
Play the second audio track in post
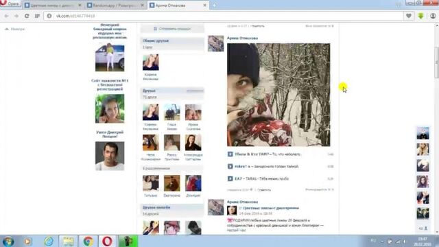[230, 166]
